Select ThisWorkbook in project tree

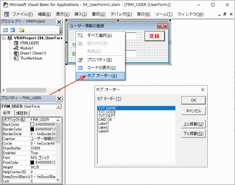click(31, 58)
